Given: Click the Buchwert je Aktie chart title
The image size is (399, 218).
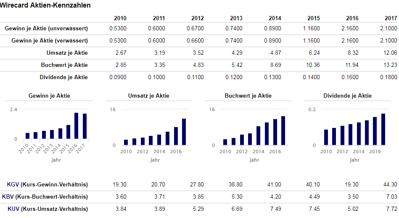Looking at the screenshot, I should point(248,96).
